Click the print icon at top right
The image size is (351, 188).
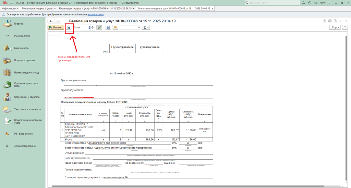(x=330, y=21)
